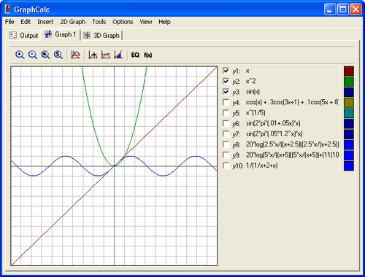Click the green color swatch for y2
This screenshot has height=277, width=365.
pyautogui.click(x=349, y=82)
